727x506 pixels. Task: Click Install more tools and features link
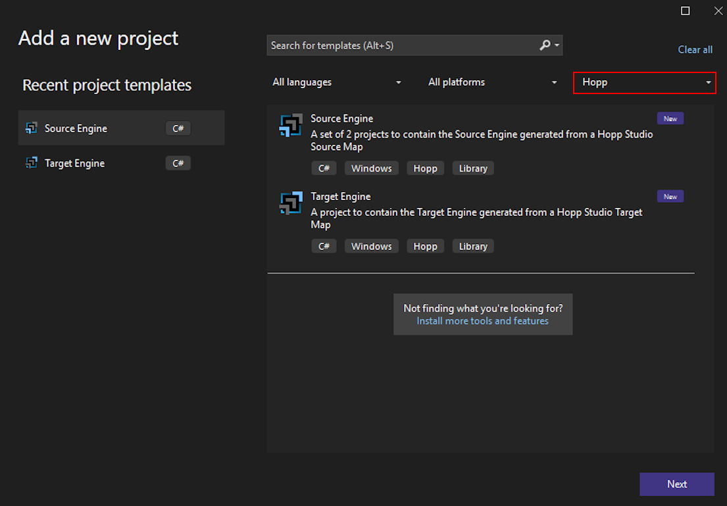(x=482, y=321)
